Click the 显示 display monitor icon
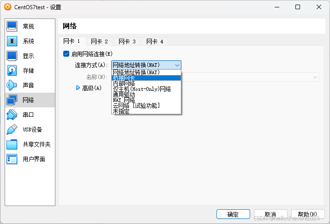 click(12, 56)
